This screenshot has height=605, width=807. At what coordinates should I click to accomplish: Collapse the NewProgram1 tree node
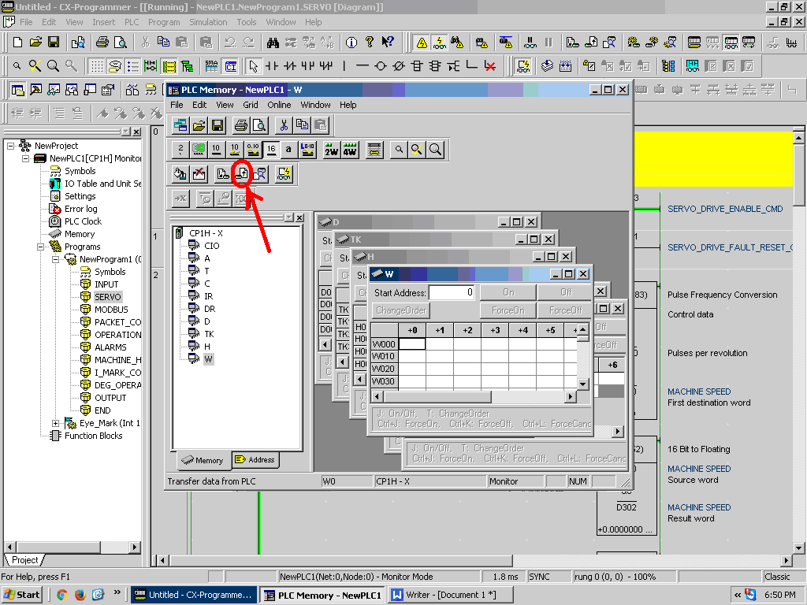[x=55, y=259]
